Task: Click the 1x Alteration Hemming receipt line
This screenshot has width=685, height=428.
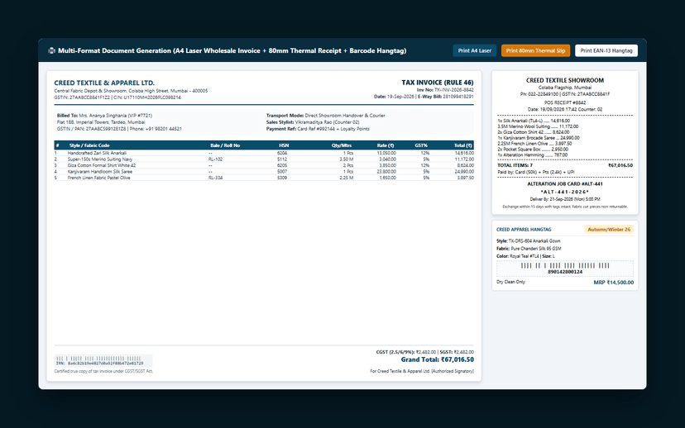Action: (x=533, y=155)
